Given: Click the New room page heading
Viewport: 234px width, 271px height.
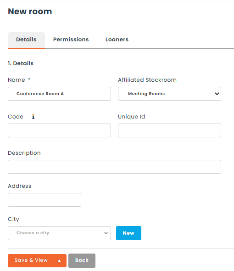Looking at the screenshot, I should (x=30, y=11).
